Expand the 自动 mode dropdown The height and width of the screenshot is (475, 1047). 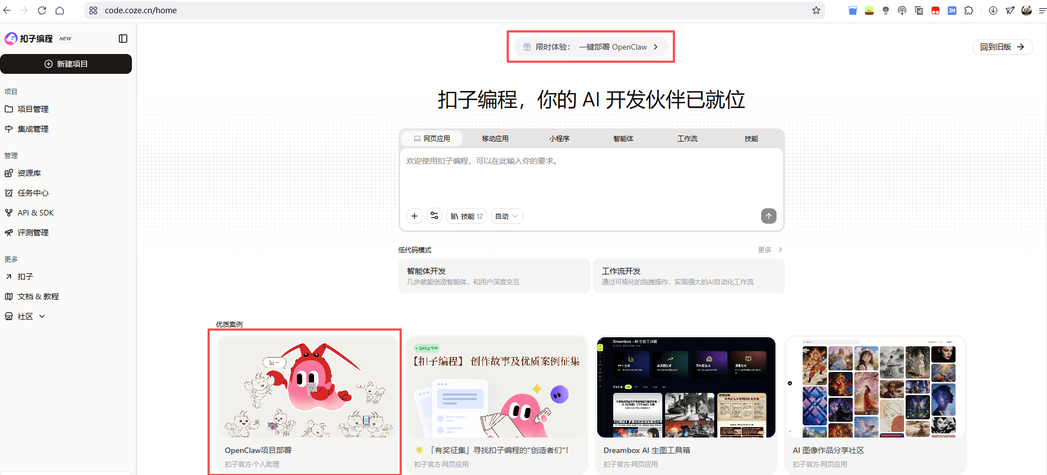506,216
